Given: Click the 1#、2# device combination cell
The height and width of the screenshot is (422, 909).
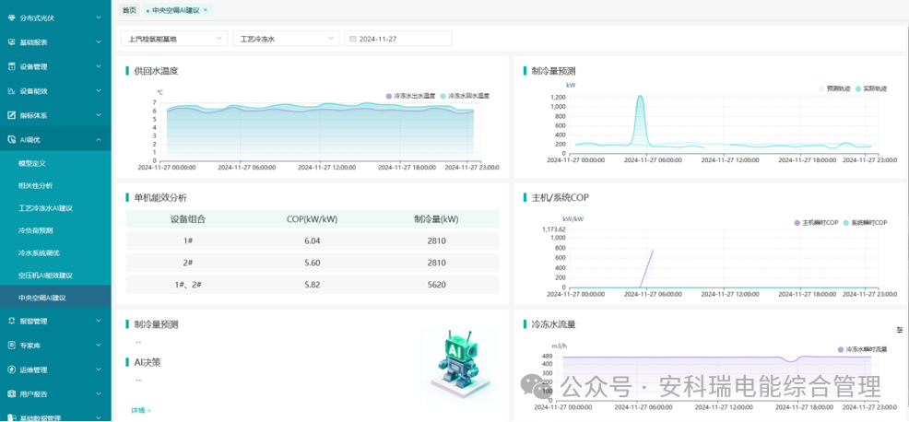Looking at the screenshot, I should [188, 285].
